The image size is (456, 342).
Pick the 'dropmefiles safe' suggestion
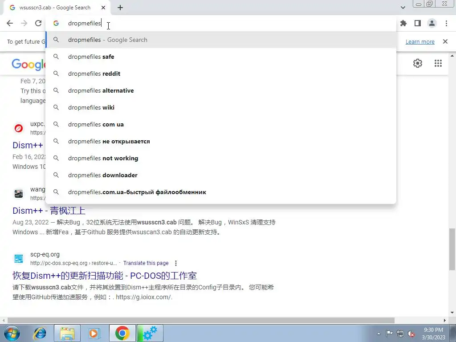click(221, 57)
